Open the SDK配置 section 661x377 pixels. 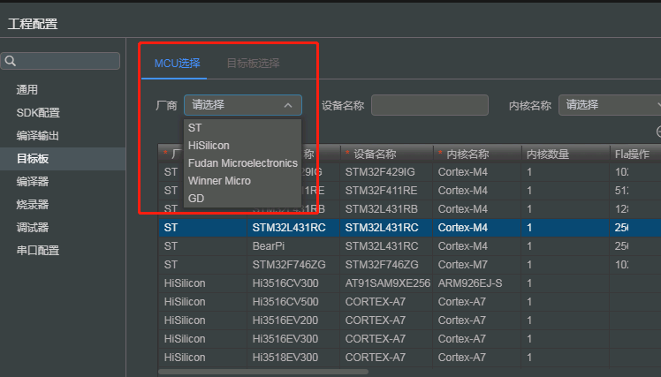click(x=38, y=112)
